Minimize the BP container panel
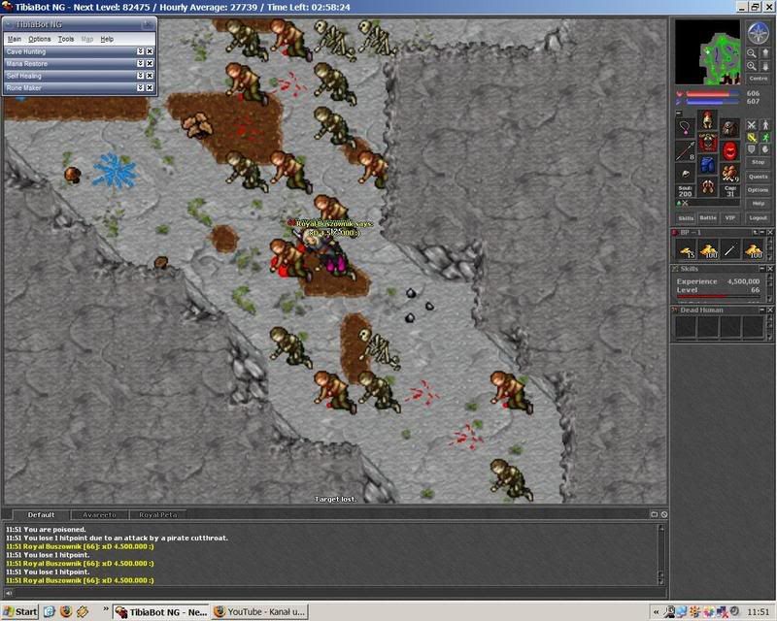This screenshot has height=621, width=777. [762, 232]
